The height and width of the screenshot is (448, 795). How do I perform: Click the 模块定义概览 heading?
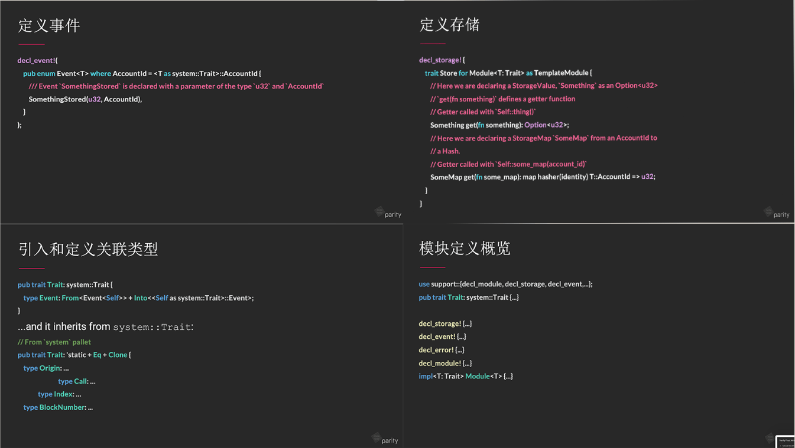point(465,248)
